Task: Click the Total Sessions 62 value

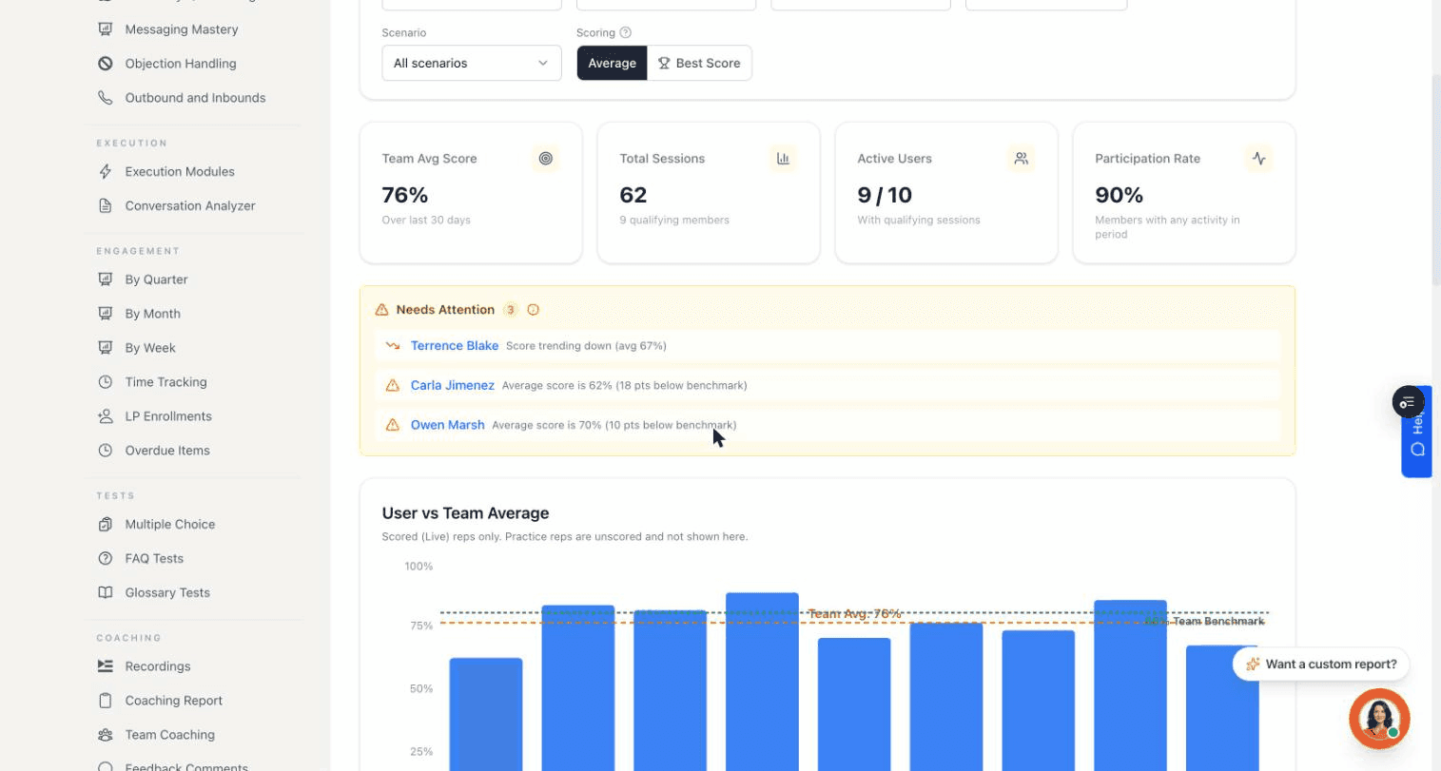Action: 633,195
